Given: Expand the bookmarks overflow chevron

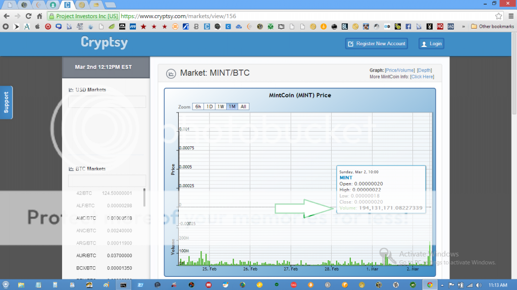Looking at the screenshot, I should tap(463, 26).
